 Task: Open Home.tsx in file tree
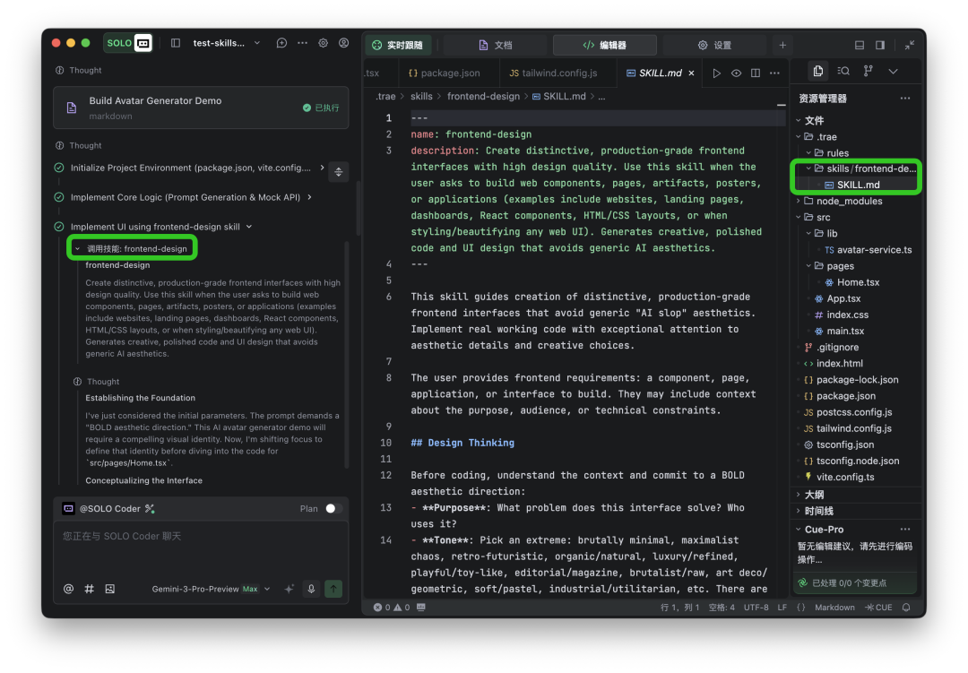[858, 282]
